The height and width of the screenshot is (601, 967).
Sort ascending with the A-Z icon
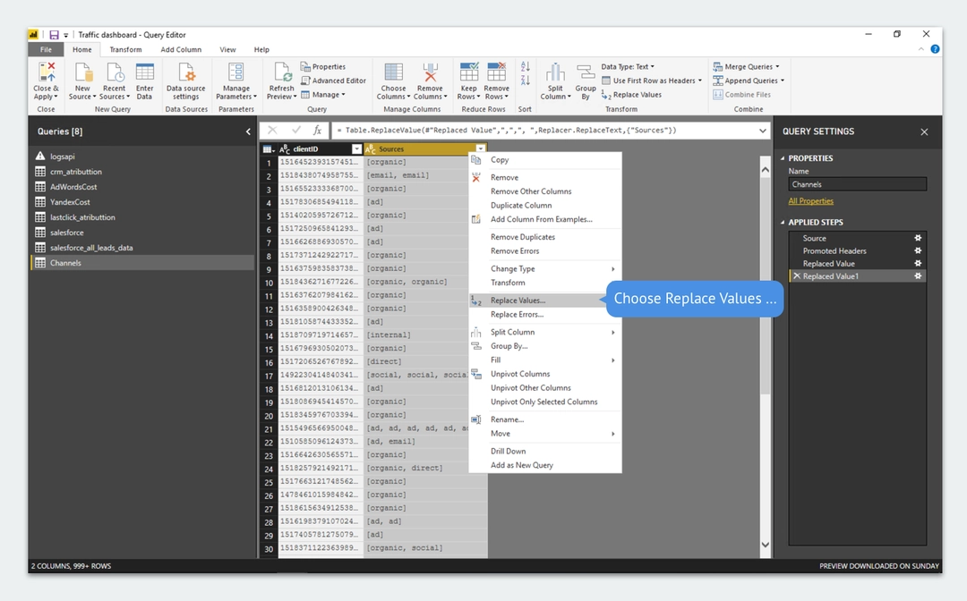[x=525, y=66]
